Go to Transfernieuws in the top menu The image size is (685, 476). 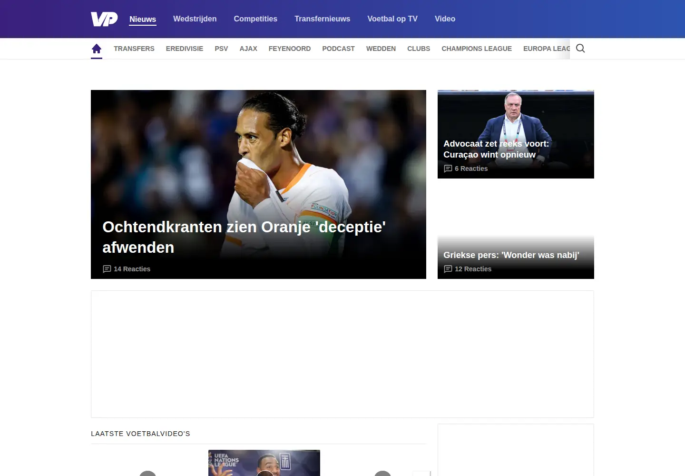(x=323, y=19)
